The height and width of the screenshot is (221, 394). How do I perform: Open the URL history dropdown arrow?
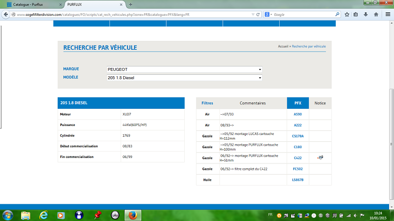tap(253, 15)
